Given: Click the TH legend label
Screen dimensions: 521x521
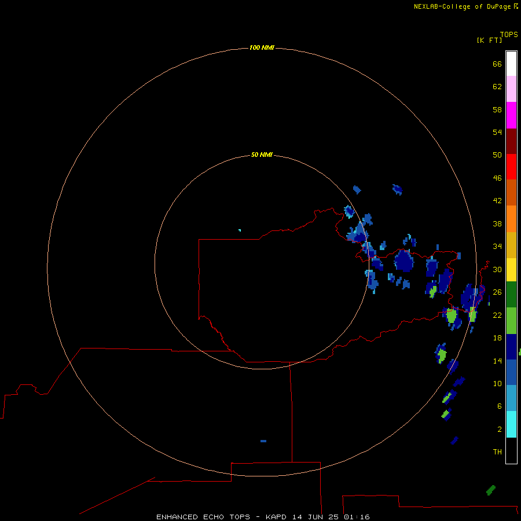Looking at the screenshot, I should pyautogui.click(x=497, y=452).
